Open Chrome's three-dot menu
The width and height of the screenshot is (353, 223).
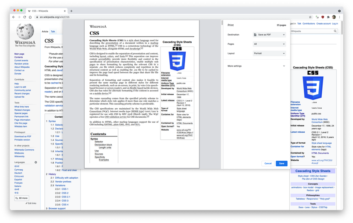coord(339,17)
